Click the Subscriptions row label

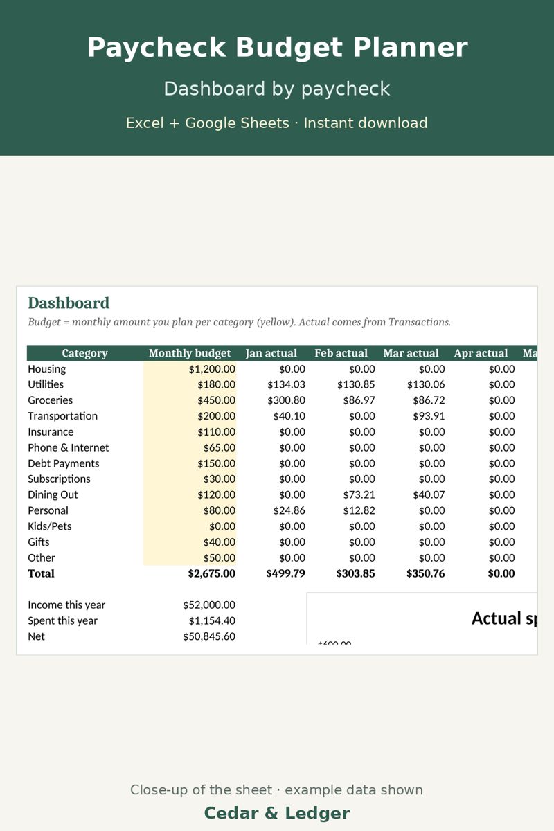59,479
